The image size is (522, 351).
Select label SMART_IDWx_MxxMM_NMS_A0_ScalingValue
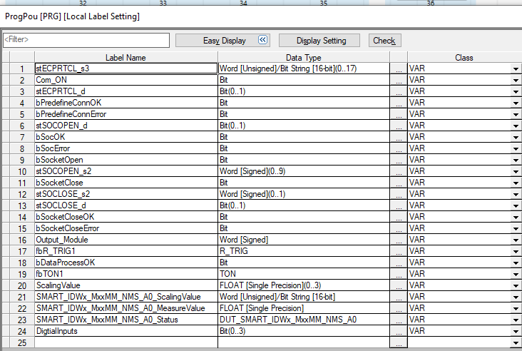pos(126,297)
